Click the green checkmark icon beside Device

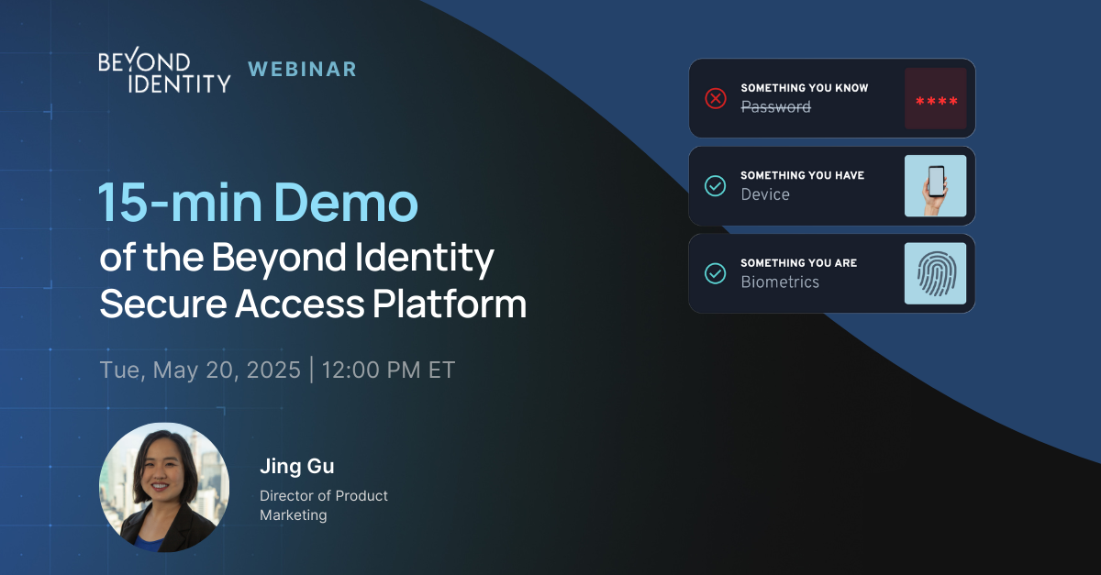715,185
